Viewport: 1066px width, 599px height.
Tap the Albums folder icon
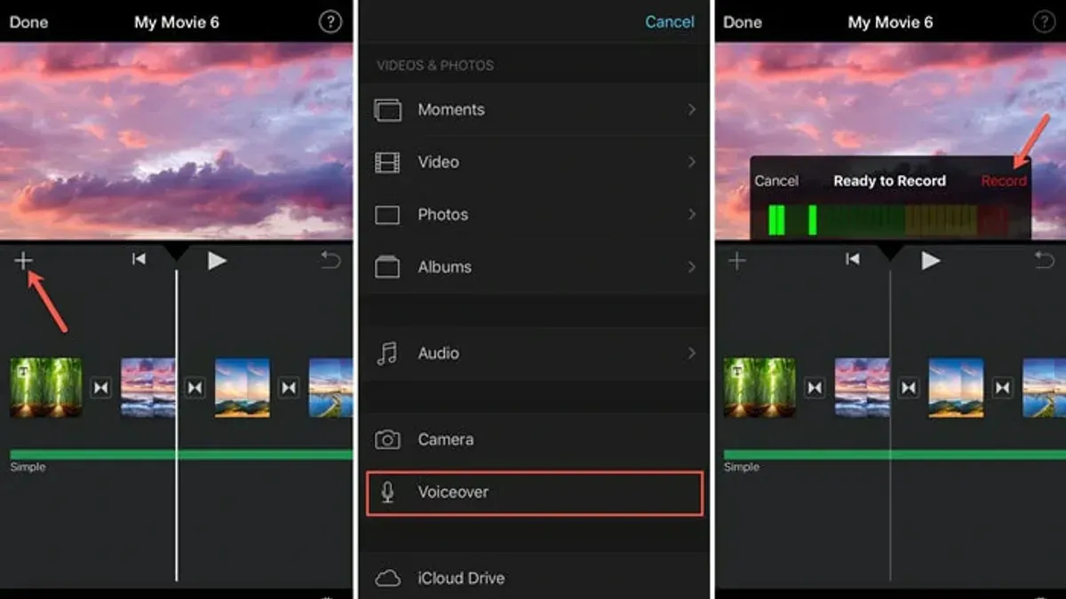pos(387,267)
